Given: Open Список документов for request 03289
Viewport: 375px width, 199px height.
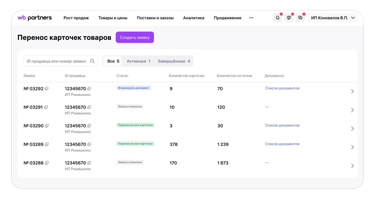Looking at the screenshot, I should tap(282, 144).
